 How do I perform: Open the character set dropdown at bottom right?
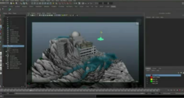179,93
